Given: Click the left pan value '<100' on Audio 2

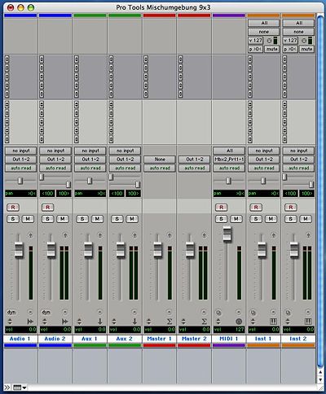Looking at the screenshot, I should pos(47,194).
